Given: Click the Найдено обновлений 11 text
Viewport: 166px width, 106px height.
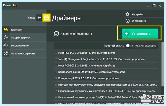Looking at the screenshot, I should [x=76, y=34].
